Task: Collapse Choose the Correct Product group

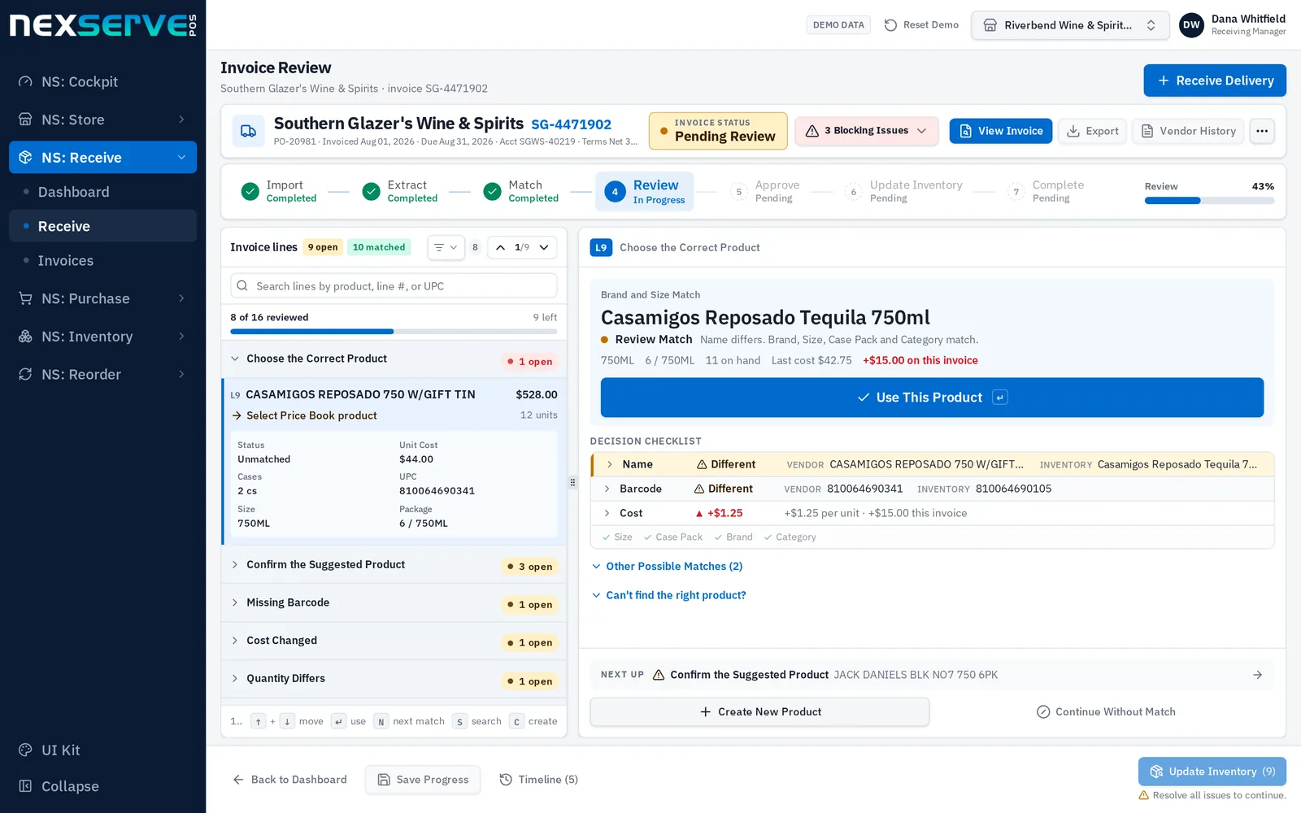Action: (394, 359)
